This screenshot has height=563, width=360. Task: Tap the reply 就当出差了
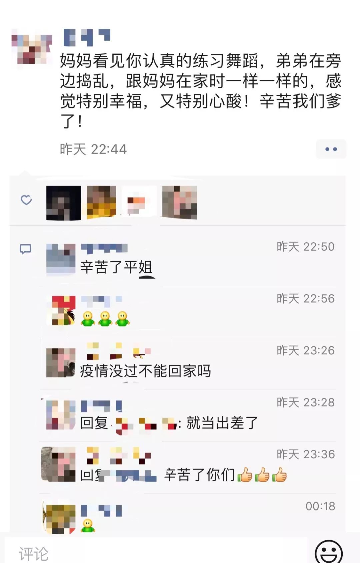170,423
